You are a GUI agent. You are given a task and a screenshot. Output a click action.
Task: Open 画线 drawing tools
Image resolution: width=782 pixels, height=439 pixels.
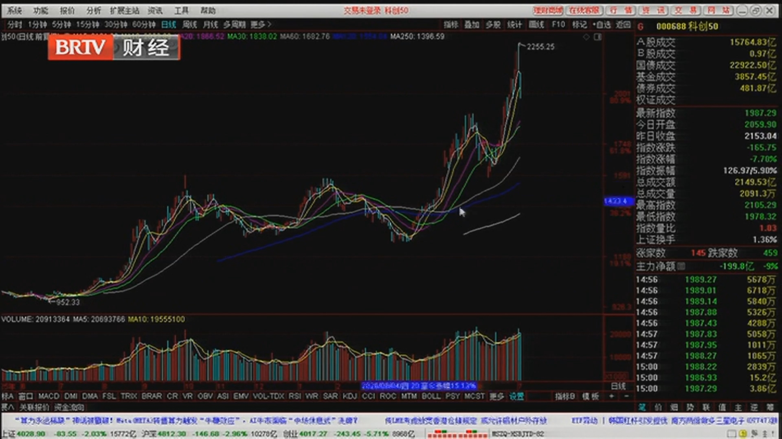(536, 25)
